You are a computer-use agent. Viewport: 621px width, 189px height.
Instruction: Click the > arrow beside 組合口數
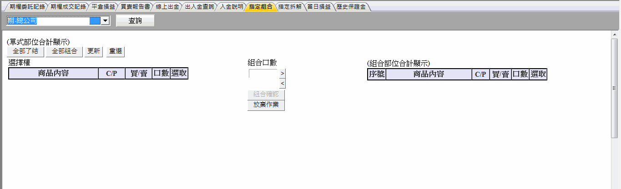pyautogui.click(x=282, y=73)
